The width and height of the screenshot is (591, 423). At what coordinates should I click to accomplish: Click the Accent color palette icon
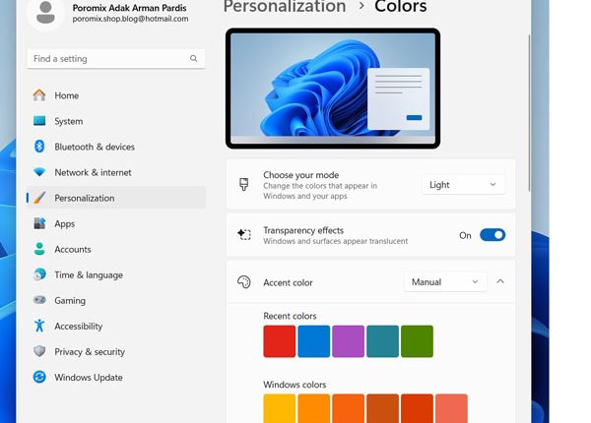tap(244, 282)
